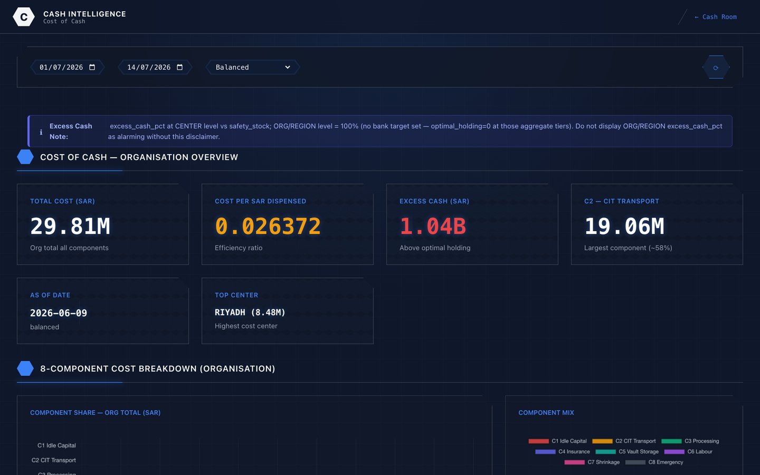Toggle C5 Vault Storage legend swatch
The image size is (760, 475).
pyautogui.click(x=605, y=452)
